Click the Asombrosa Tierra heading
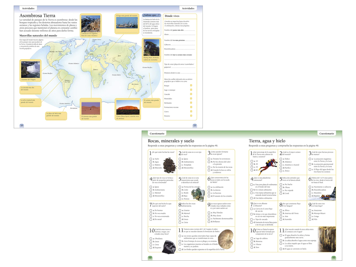 pyautogui.click(x=37, y=16)
